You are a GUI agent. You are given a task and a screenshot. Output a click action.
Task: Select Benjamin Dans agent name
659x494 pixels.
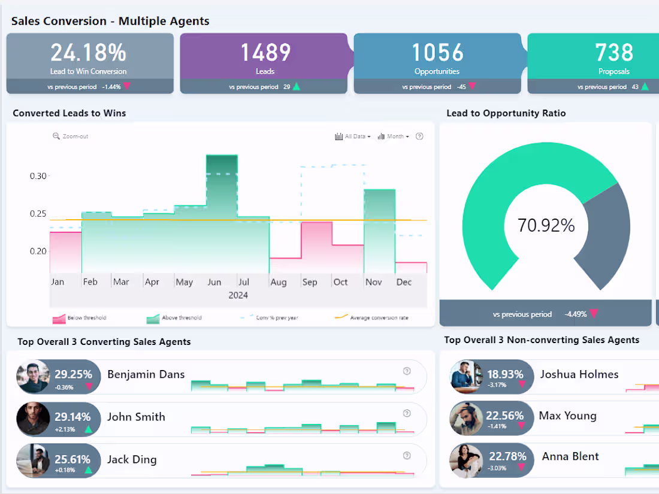[x=146, y=374]
